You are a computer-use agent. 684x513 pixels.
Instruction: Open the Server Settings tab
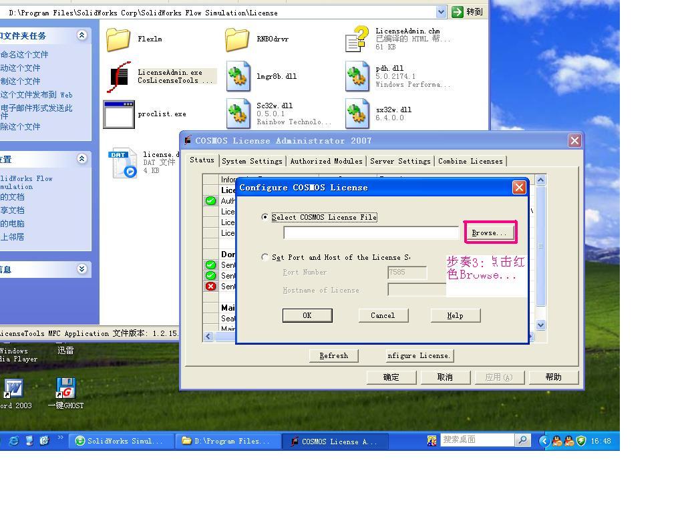coord(400,161)
